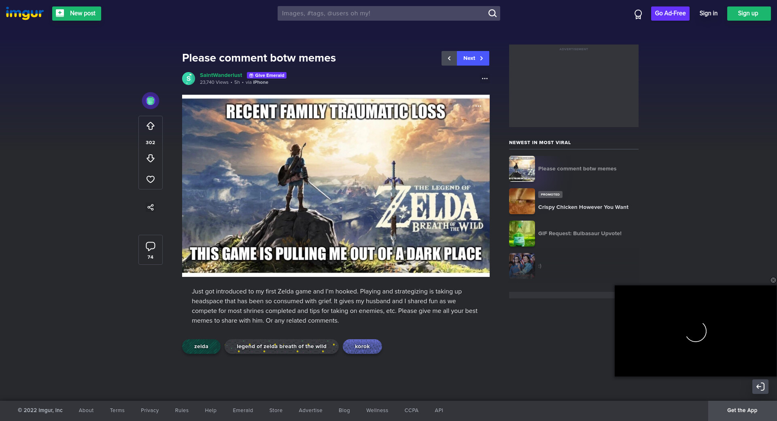Click the round accolade badge above vote box

pos(151,100)
